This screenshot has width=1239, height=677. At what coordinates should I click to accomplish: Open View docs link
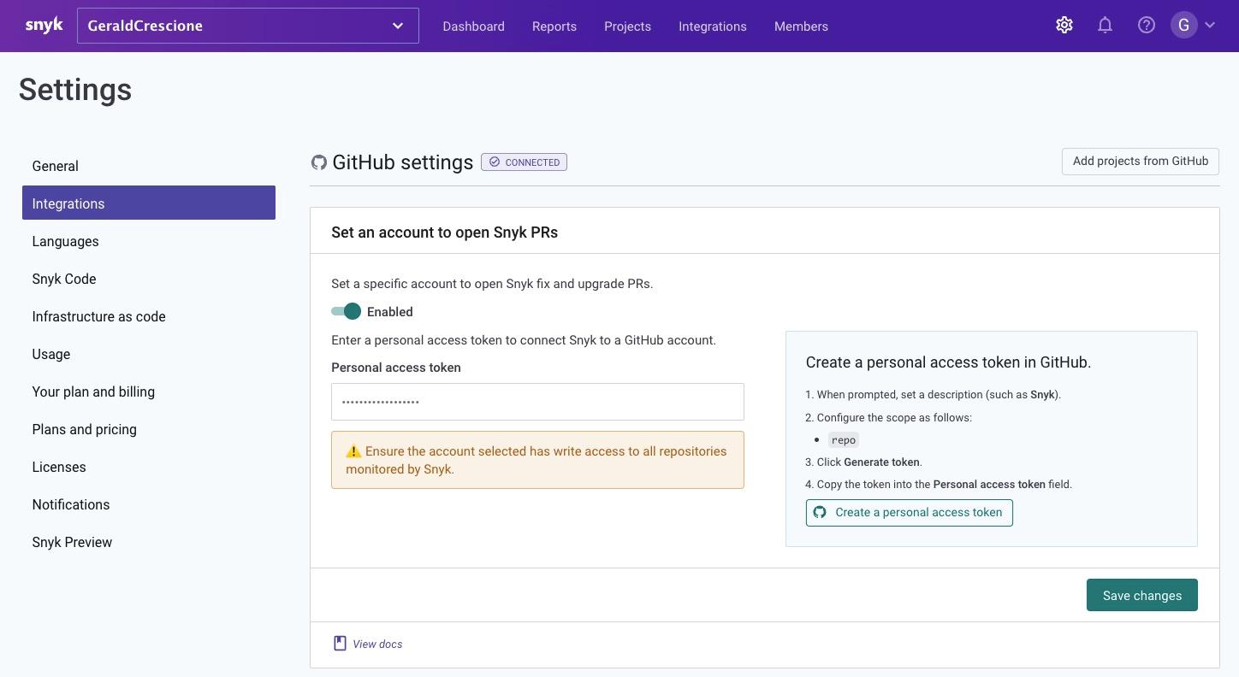point(377,644)
